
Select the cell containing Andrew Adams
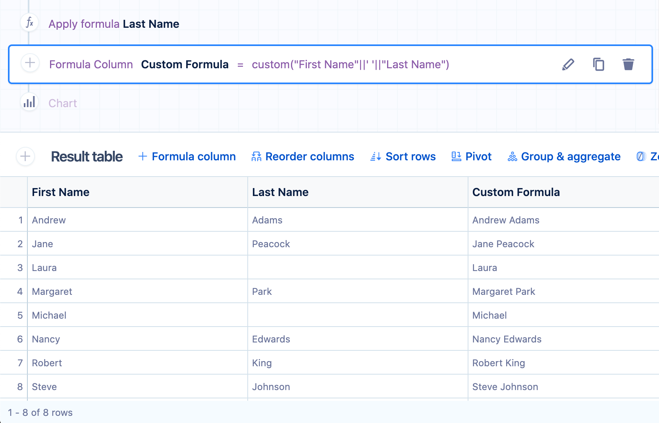(506, 220)
